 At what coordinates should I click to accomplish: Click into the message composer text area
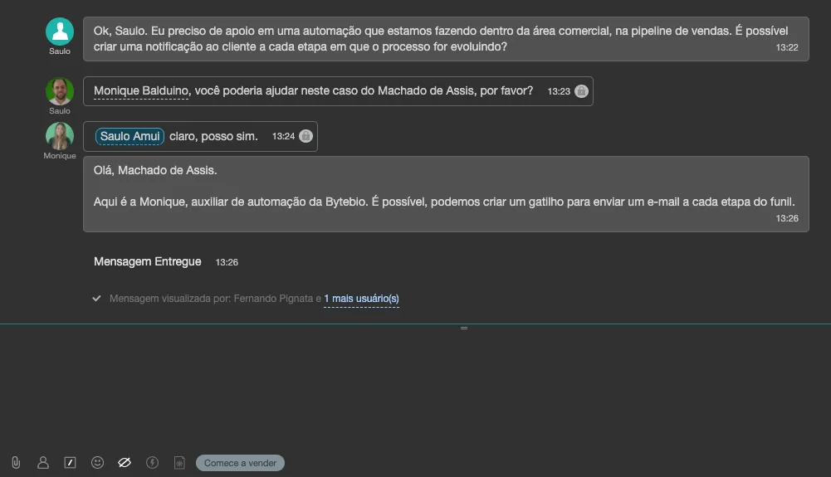(x=415, y=389)
